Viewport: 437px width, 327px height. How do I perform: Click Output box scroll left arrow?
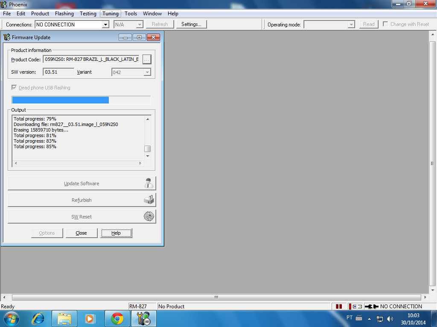pos(16,163)
